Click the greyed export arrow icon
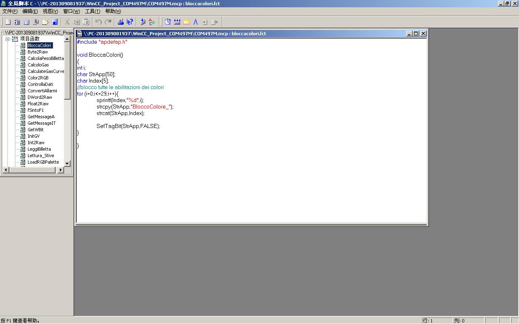The width and height of the screenshot is (519, 324). click(215, 22)
